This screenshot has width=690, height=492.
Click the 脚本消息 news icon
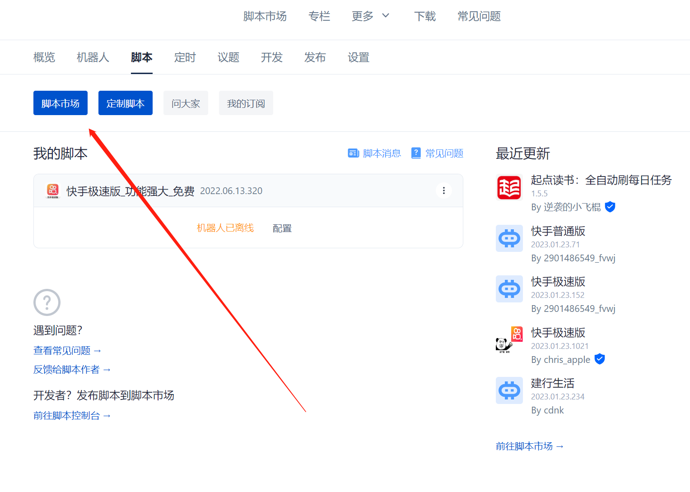[354, 153]
